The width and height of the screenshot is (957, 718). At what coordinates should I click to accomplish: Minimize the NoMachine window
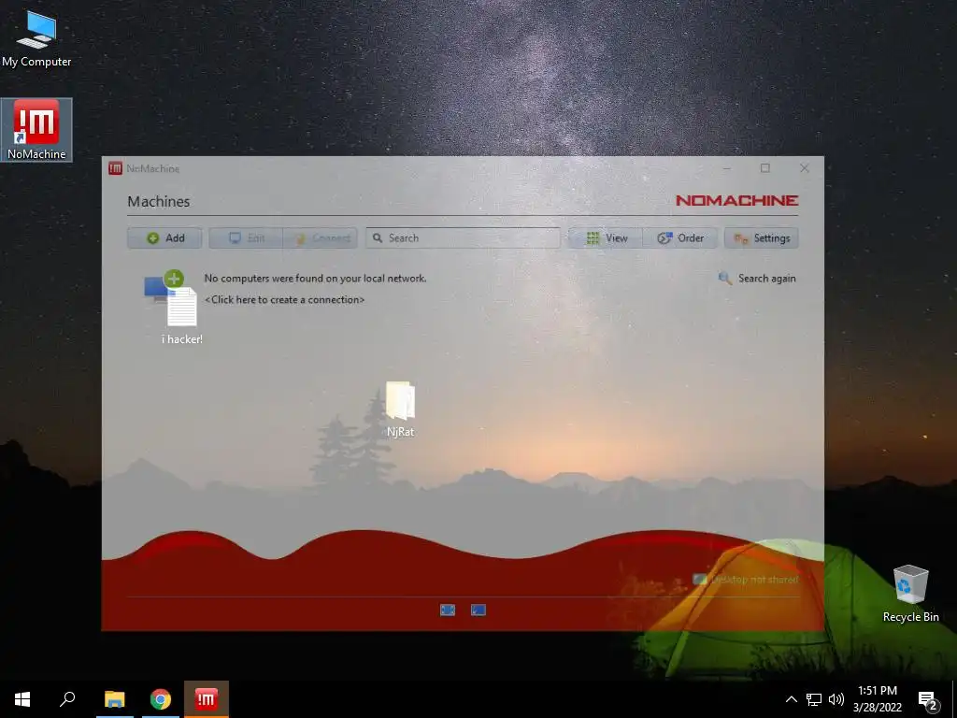click(727, 168)
